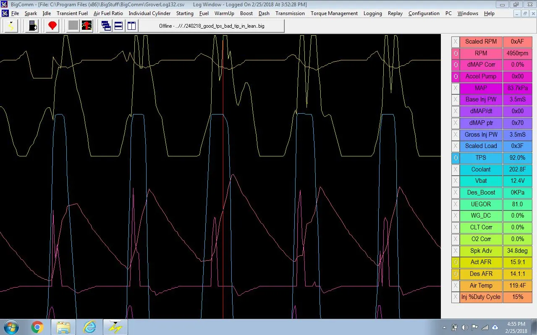The height and width of the screenshot is (335, 537).
Task: Toggle trace visibility for Act AFR
Action: (456, 262)
